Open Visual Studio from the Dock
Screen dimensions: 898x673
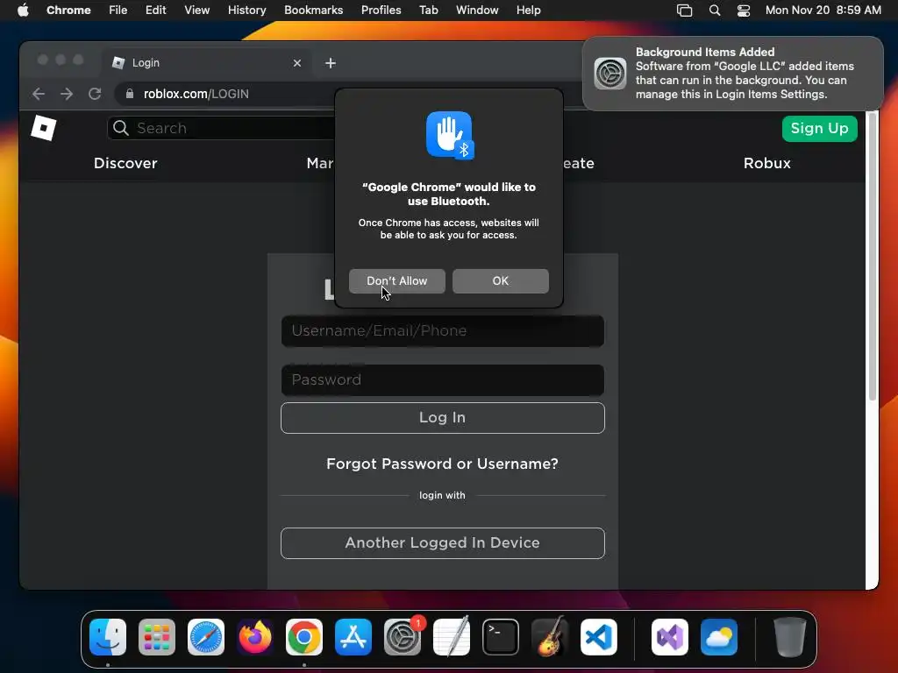(x=670, y=637)
